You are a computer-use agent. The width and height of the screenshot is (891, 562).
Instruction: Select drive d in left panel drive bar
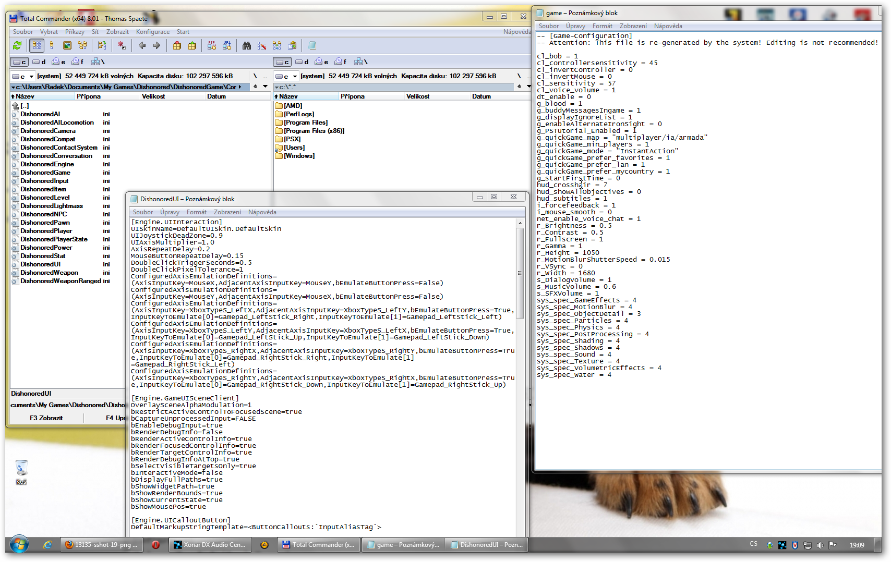coord(39,62)
